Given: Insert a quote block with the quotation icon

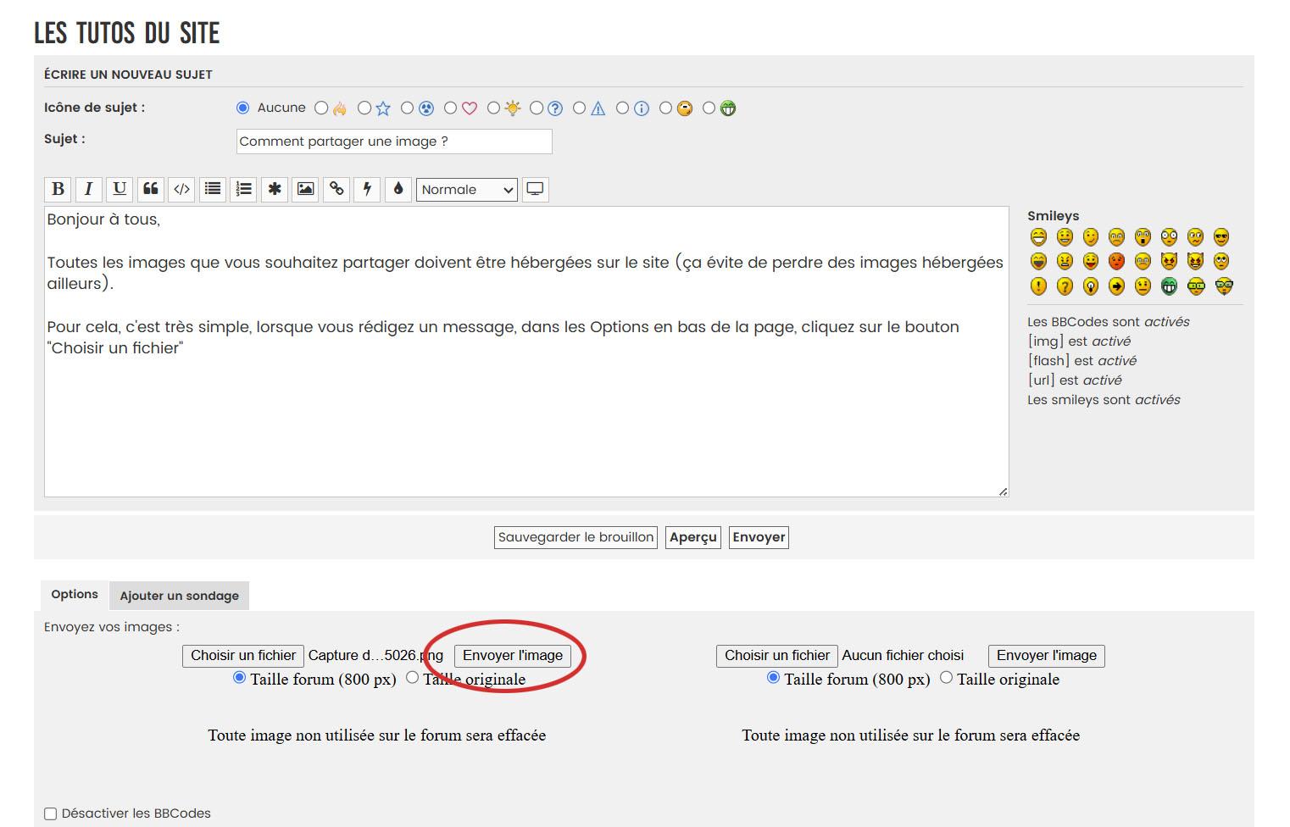Looking at the screenshot, I should (x=151, y=189).
